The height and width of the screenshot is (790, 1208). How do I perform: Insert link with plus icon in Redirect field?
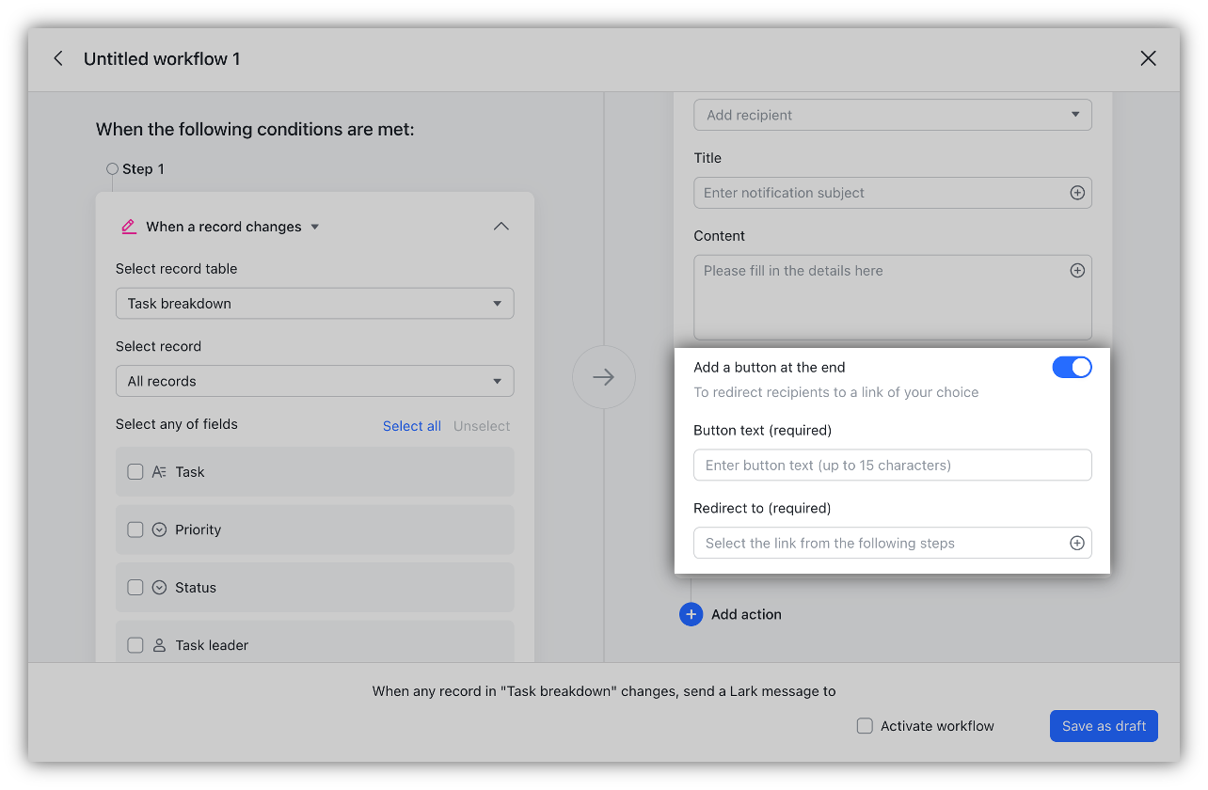coord(1077,543)
